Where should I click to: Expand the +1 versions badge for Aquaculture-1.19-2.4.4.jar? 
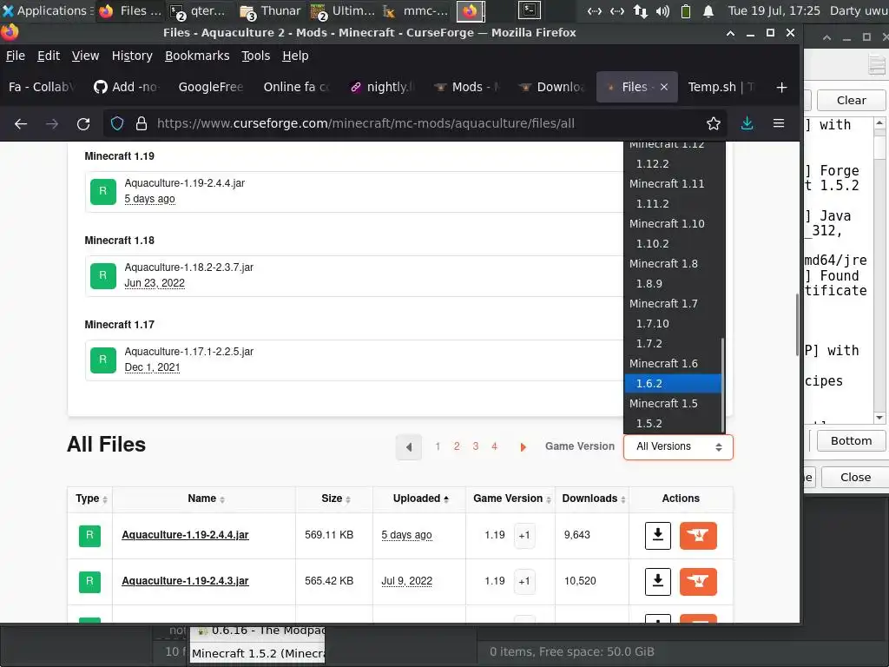pyautogui.click(x=524, y=535)
